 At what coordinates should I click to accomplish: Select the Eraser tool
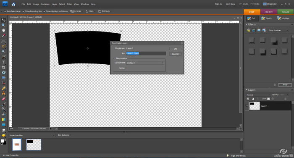click(3, 99)
